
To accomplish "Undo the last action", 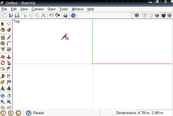I will [51, 16].
